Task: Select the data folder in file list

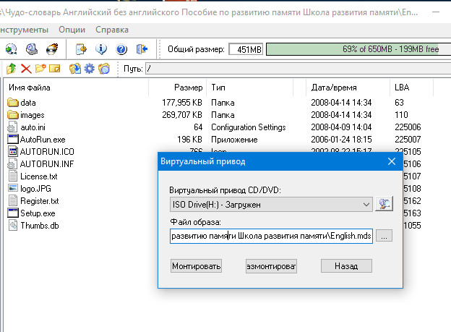Action: (28, 102)
